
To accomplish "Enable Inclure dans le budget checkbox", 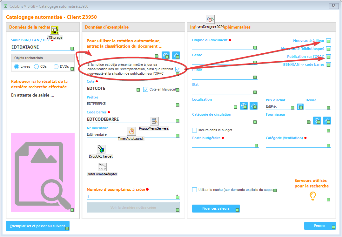I will click(195, 130).
